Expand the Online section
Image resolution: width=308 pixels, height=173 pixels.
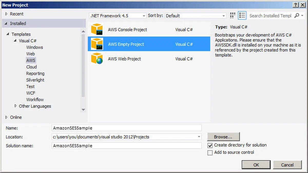[x=7, y=117]
